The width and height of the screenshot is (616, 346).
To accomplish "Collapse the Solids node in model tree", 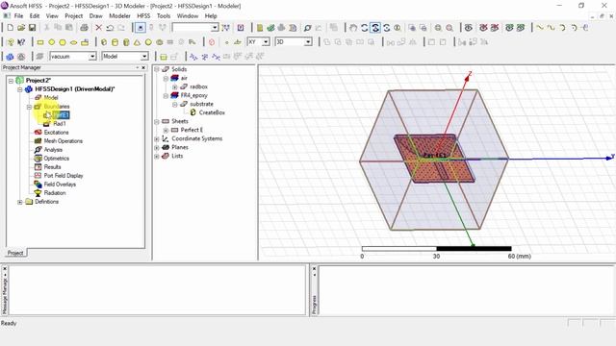I will click(157, 69).
